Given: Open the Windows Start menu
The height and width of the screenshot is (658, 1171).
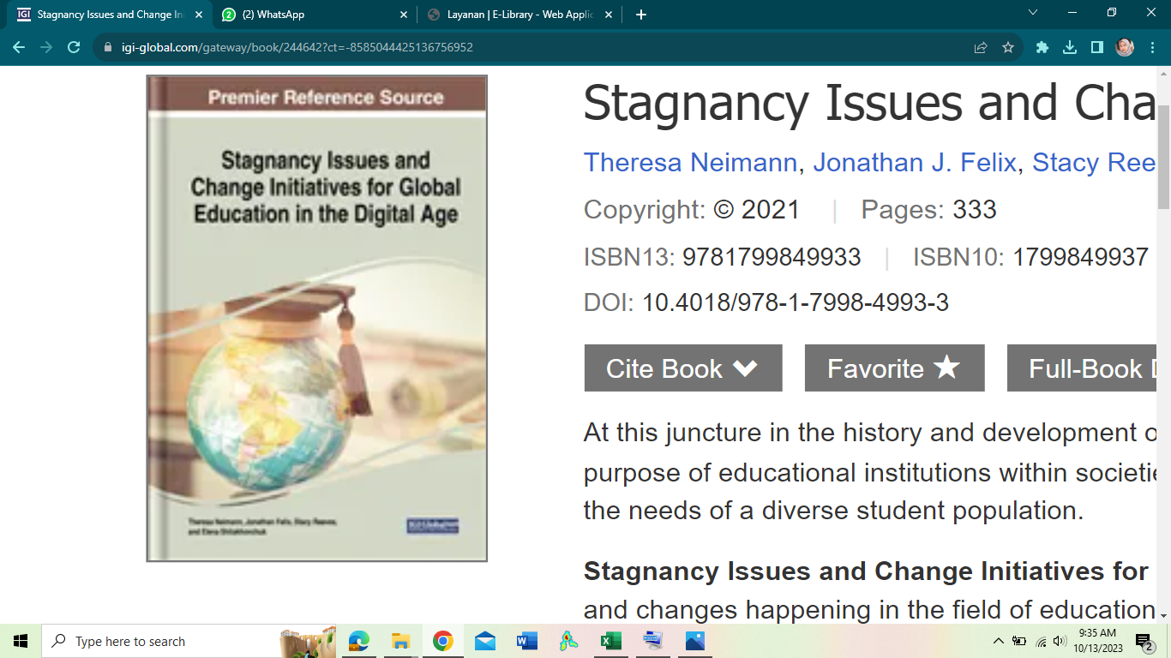Looking at the screenshot, I should tap(21, 641).
